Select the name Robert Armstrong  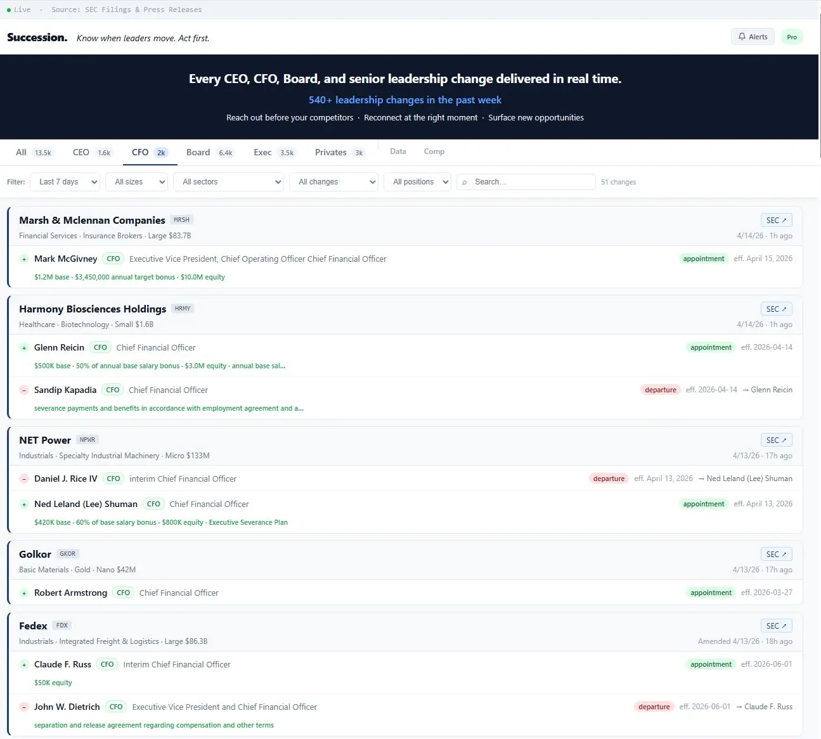(x=70, y=593)
